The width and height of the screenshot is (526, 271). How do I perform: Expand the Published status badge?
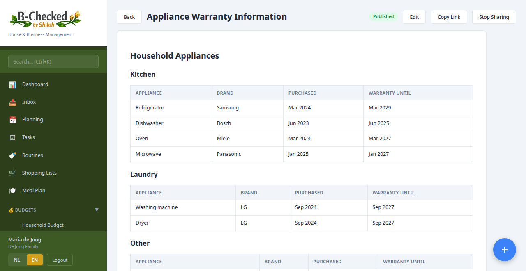pos(383,16)
